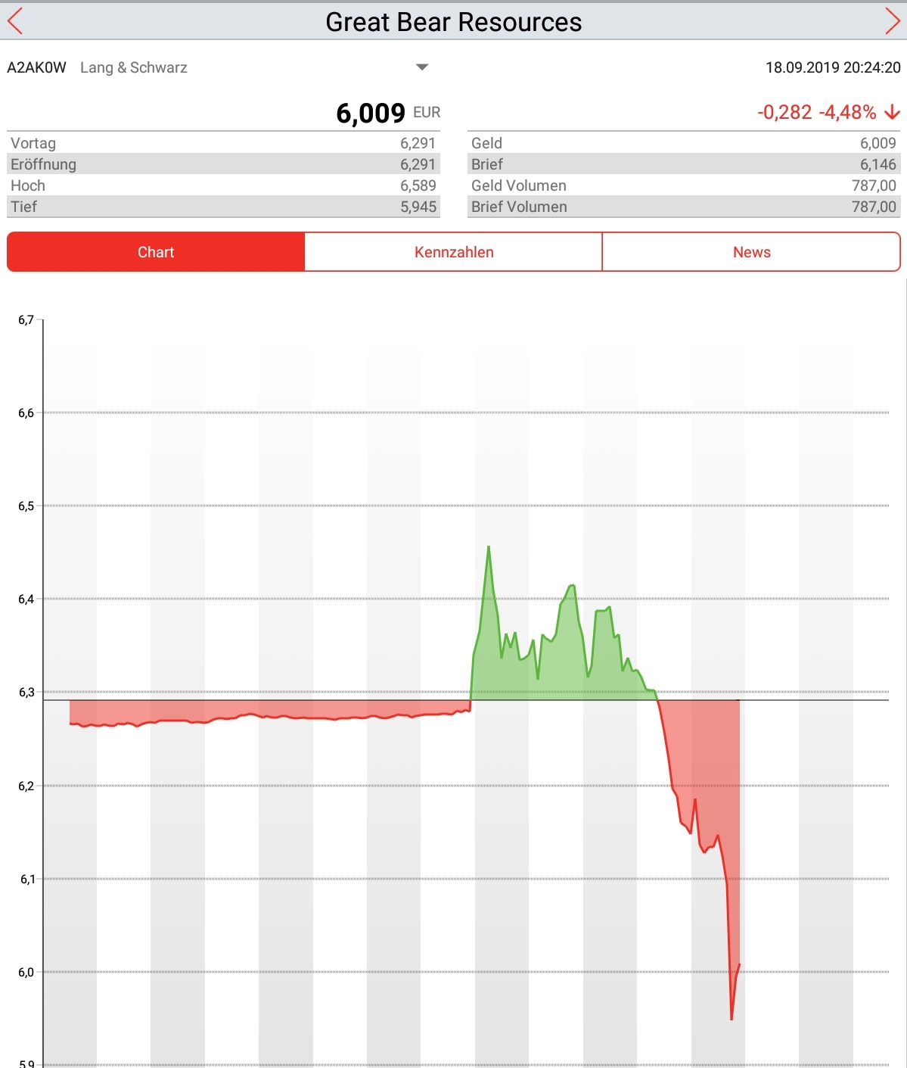Click the 6,0 y-axis label

click(26, 973)
